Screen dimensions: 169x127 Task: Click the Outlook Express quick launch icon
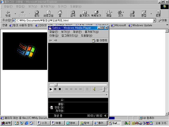pos(31,123)
